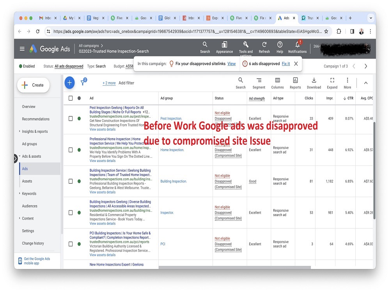
Task: Collapse the Ads & assets section
Action: coord(19,156)
